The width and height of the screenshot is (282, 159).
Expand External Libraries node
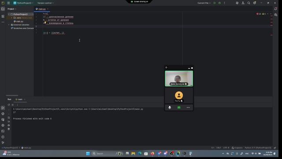(x=9, y=25)
